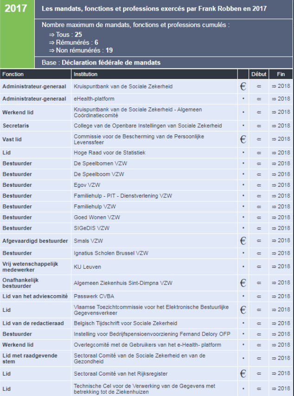
Task: Click the ⇒ 2018 end date for Goed Wonen VZW
Action: tap(281, 218)
